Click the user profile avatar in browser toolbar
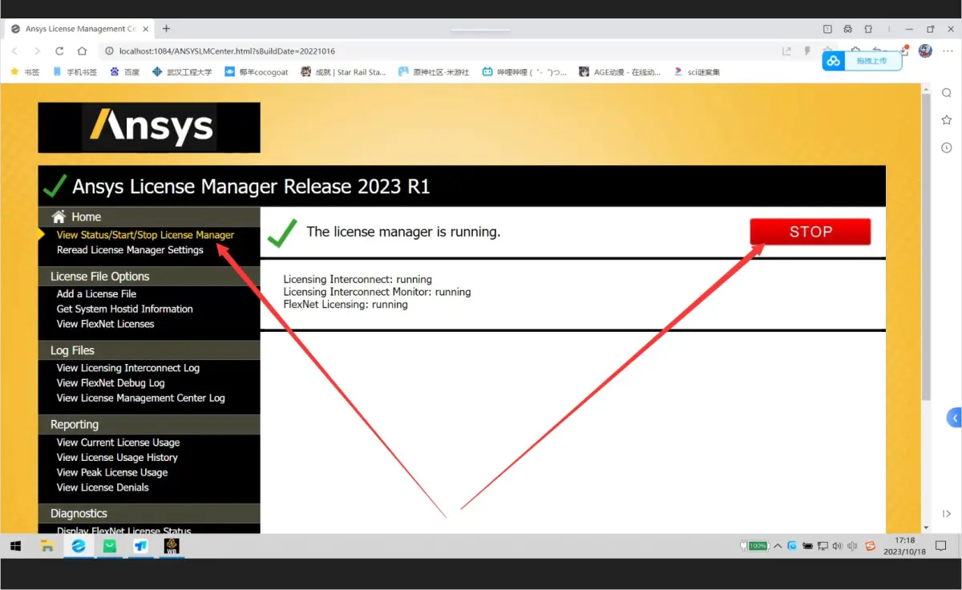Viewport: 962px width, 590px height. tap(925, 51)
